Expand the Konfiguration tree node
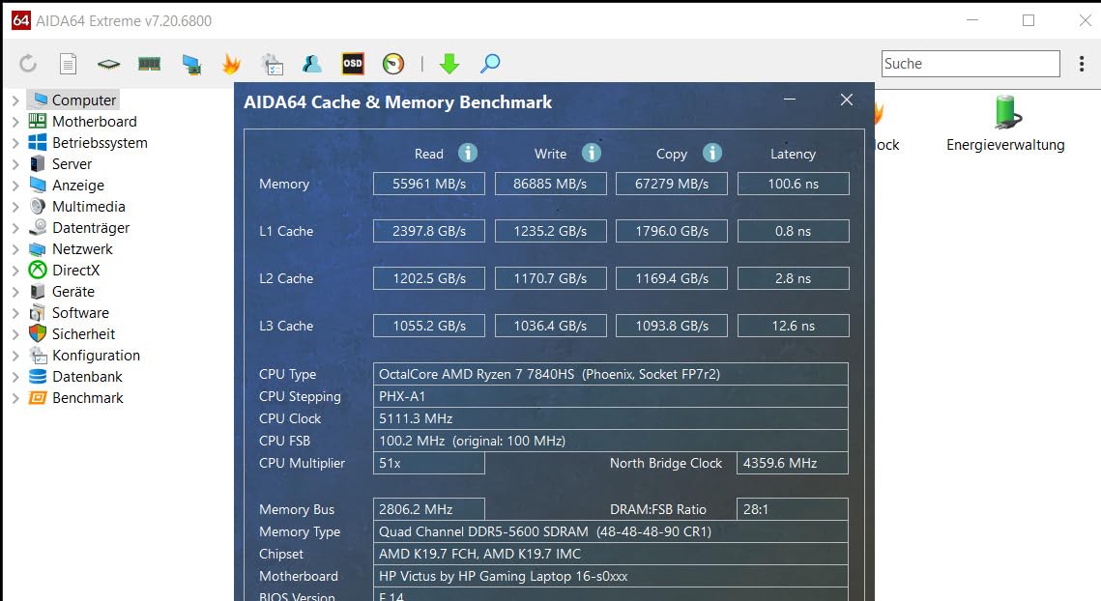This screenshot has height=601, width=1101. pos(15,356)
